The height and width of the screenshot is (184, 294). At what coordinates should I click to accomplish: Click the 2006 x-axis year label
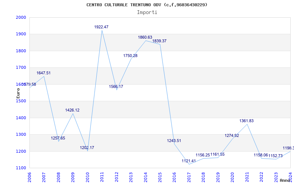pyautogui.click(x=29, y=177)
